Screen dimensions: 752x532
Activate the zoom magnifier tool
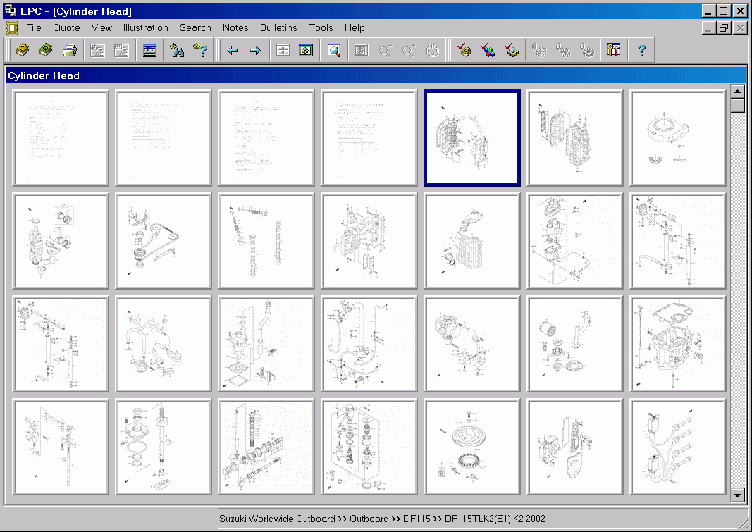(333, 49)
